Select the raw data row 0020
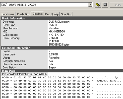123x99 pixels. (x=61, y=84)
